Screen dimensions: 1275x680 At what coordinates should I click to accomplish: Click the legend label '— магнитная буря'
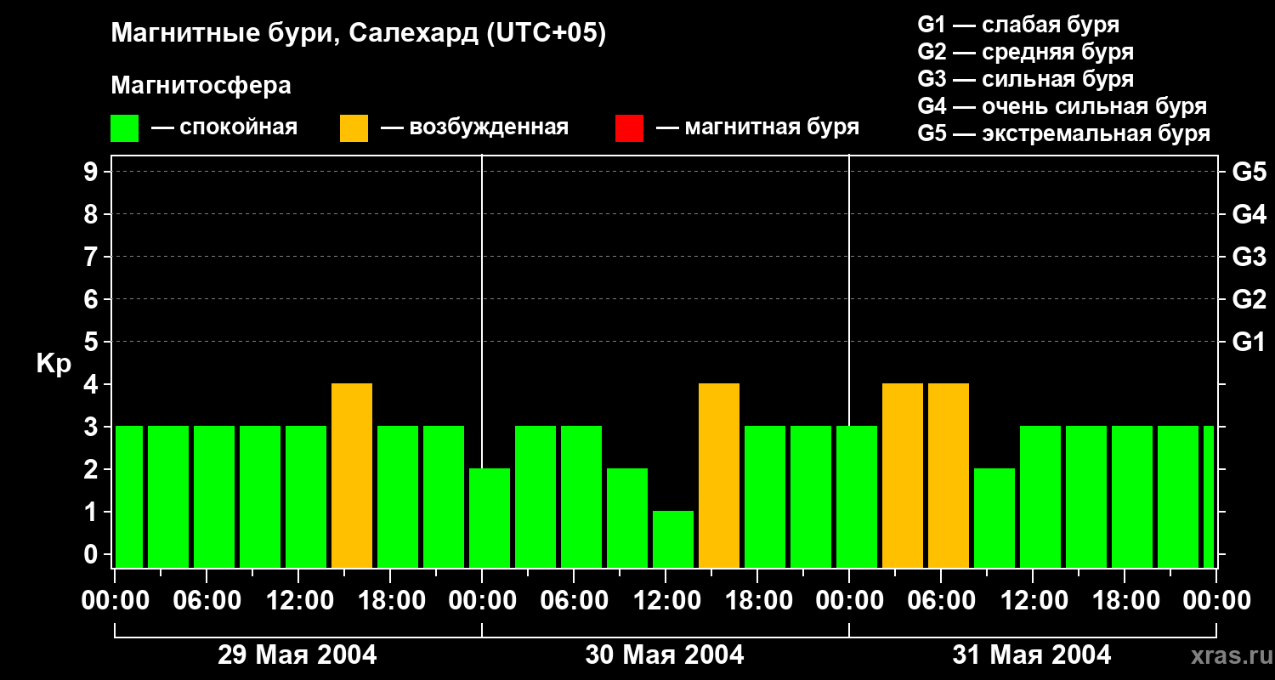point(757,127)
